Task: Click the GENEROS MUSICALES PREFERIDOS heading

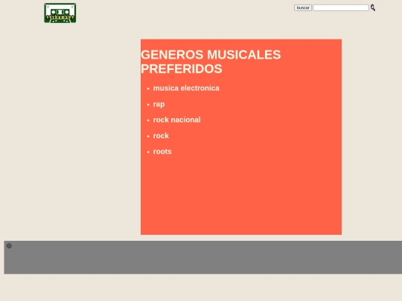Action: 211,62
